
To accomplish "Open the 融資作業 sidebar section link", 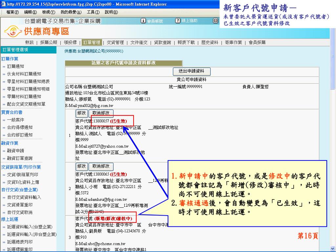I will click(10, 143).
